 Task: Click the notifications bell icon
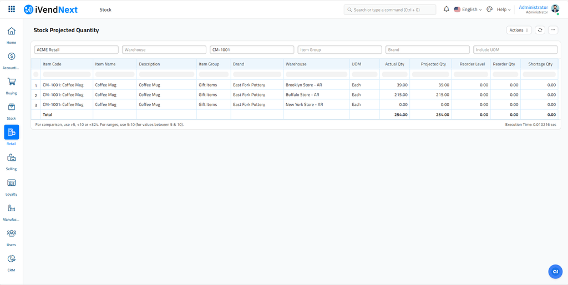[446, 9]
